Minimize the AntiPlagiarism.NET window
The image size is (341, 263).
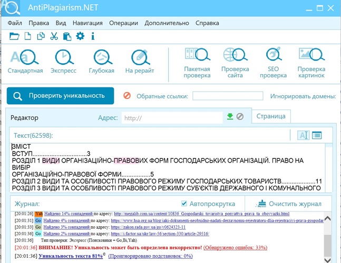click(309, 9)
